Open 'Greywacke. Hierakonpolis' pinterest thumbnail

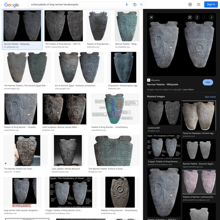pyautogui.click(x=124, y=67)
